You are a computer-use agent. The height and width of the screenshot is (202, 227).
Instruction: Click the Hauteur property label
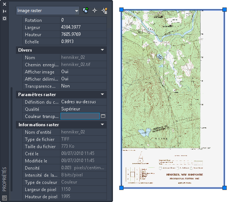coord(33,35)
